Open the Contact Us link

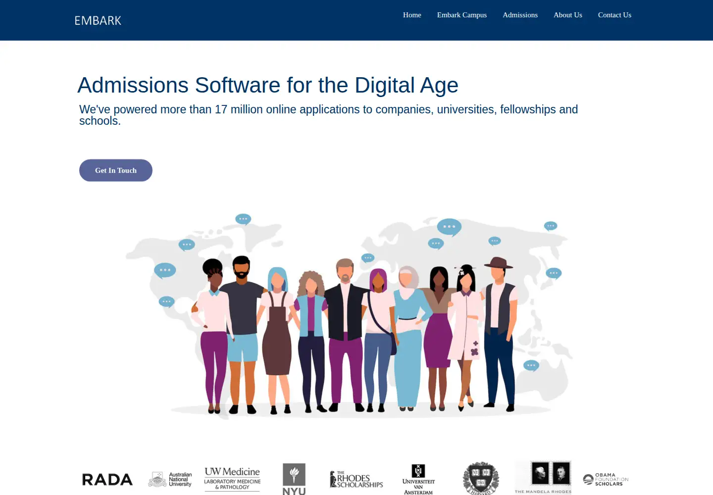[x=614, y=15]
